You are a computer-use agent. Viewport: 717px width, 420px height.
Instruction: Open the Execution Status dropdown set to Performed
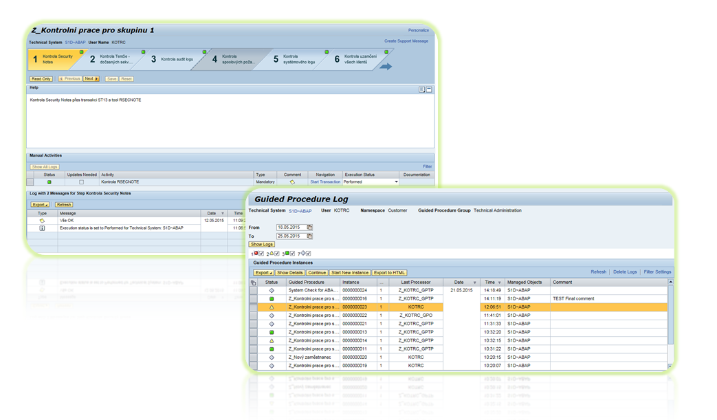pos(396,182)
